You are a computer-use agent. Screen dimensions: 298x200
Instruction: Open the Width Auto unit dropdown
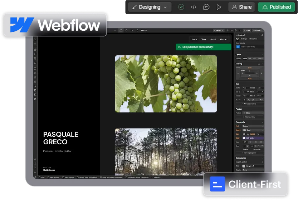(x=248, y=88)
